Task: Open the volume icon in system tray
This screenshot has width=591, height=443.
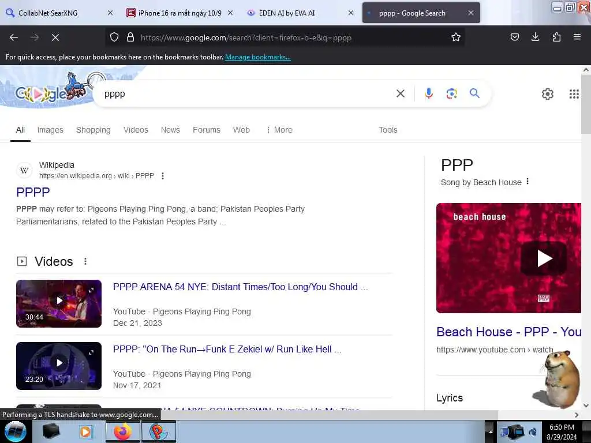Action: click(x=533, y=431)
